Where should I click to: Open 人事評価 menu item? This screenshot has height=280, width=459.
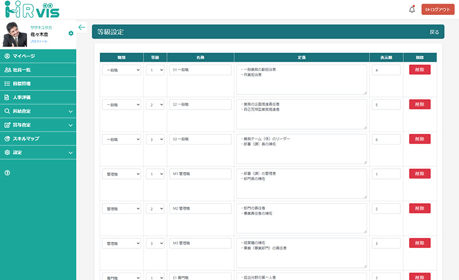pyautogui.click(x=38, y=97)
